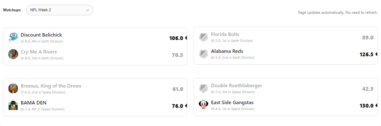Open BAMA DEN team name link

(x=33, y=103)
